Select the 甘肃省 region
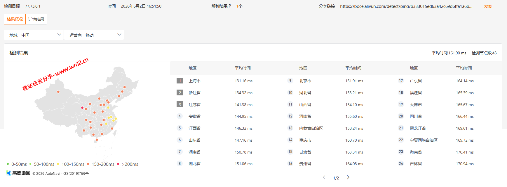This screenshot has height=187, width=507. pos(305,152)
